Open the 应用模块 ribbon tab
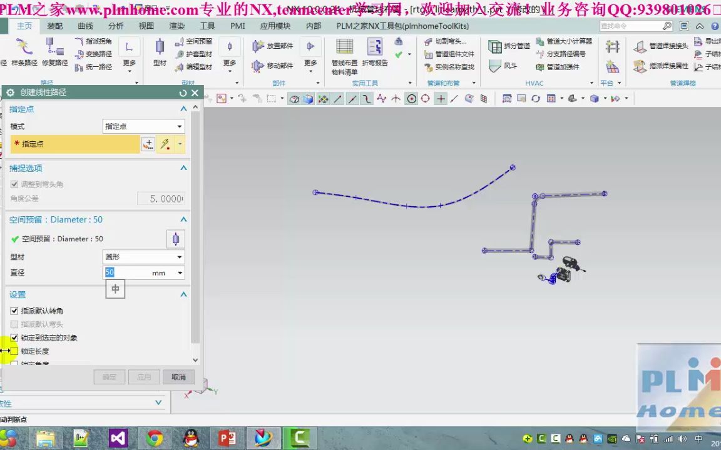The image size is (721, 450). pyautogui.click(x=275, y=26)
